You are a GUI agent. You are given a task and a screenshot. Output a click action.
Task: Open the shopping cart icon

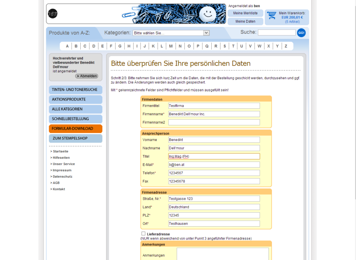coord(272,16)
